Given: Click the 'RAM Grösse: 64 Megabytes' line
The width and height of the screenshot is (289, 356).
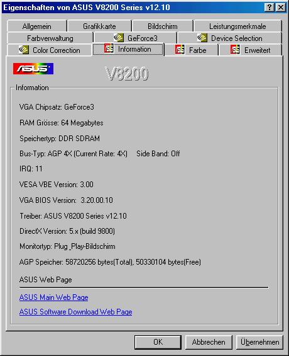Looking at the screenshot, I should [62, 123].
